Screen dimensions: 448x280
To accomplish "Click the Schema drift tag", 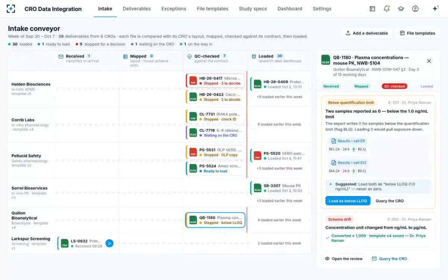I will coord(340,220).
